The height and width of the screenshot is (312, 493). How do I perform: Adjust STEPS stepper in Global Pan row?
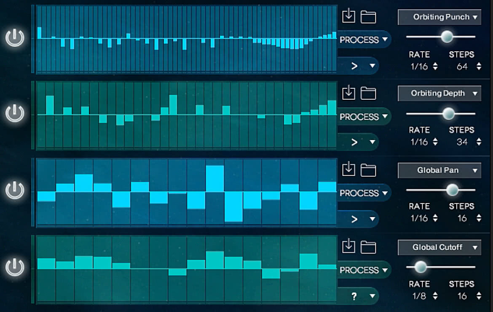479,218
